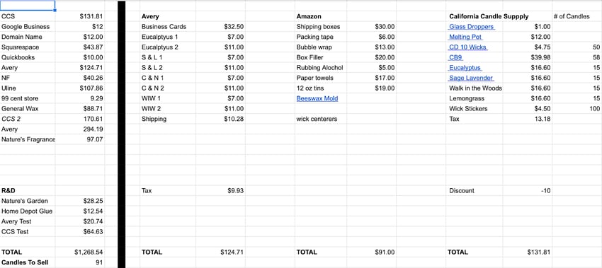Select the $1,268.54 total cell
The height and width of the screenshot is (268, 602).
80,252
